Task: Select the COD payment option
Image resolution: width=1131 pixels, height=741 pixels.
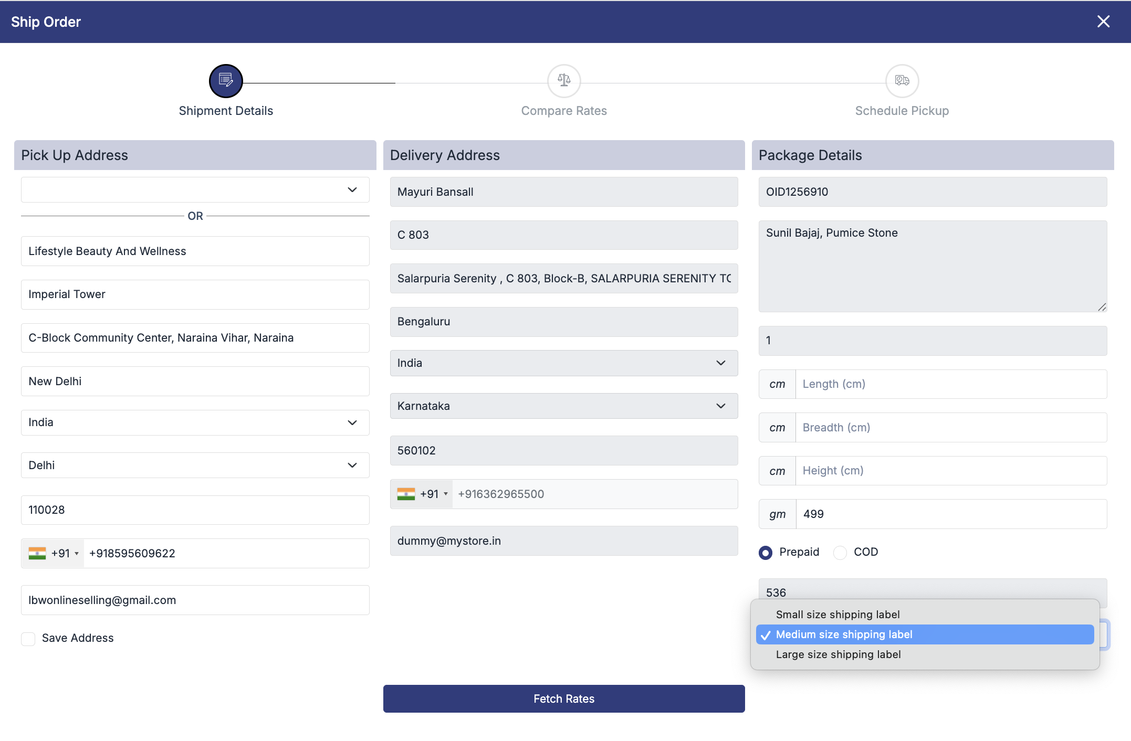Action: (x=840, y=553)
